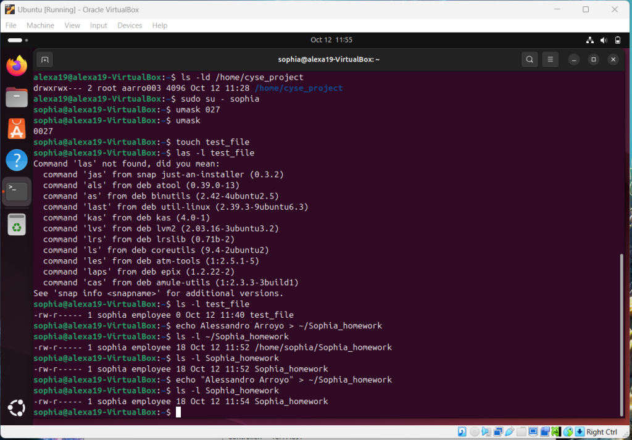Image resolution: width=632 pixels, height=440 pixels.
Task: Click the USB devices status icon
Action: pos(510,432)
